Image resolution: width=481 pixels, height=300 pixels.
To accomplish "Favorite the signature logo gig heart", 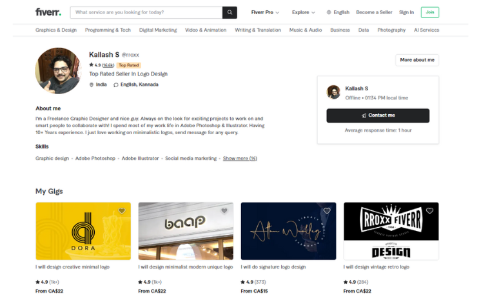I will pos(327,210).
